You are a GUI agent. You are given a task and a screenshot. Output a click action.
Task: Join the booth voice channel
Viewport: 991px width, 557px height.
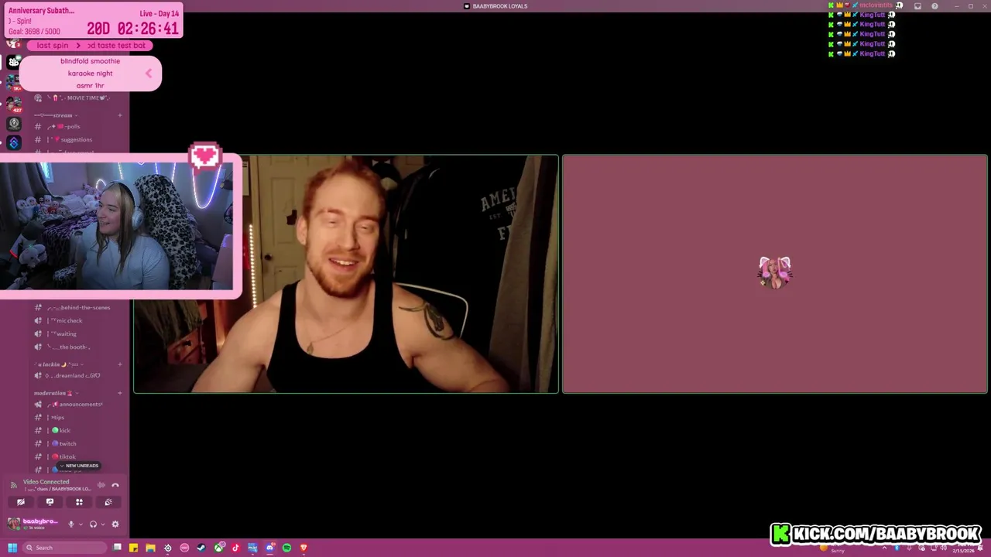[x=77, y=347]
